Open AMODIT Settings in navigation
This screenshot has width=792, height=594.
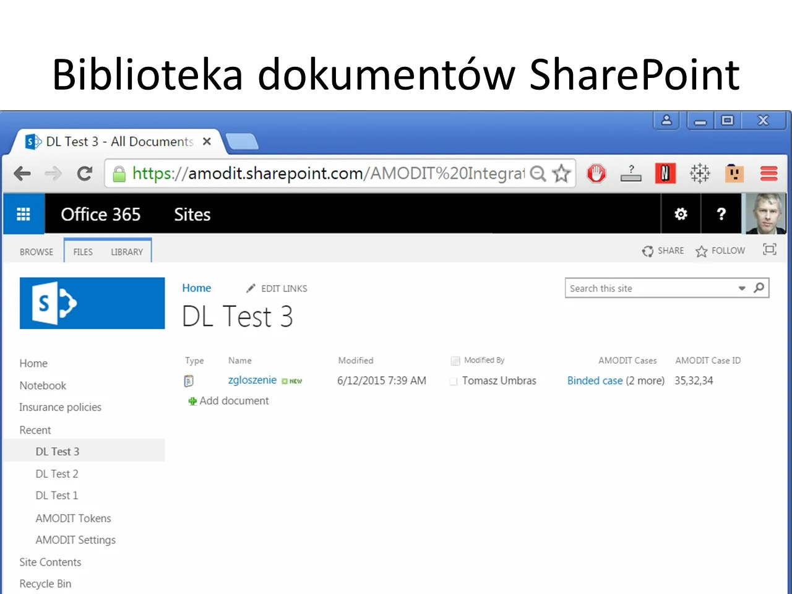tap(75, 540)
